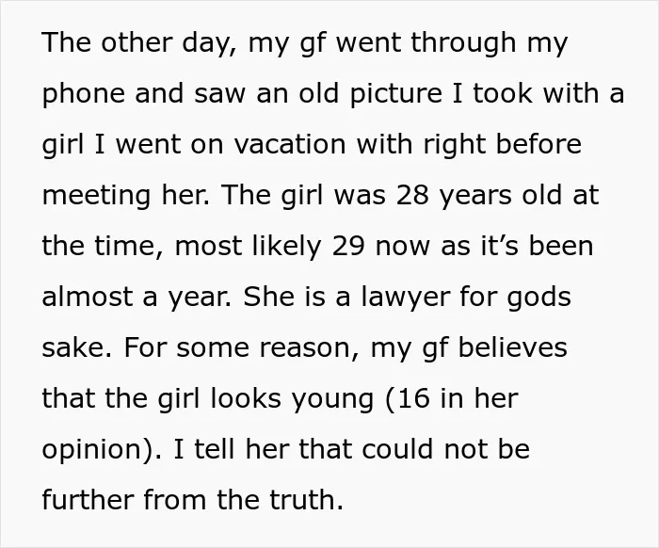Click the number 29 in the paragraph
Viewport: 659px width, 548px height.
(348, 246)
